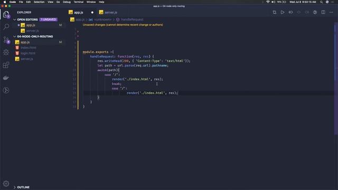Click the previous change arrow icon

point(299,12)
